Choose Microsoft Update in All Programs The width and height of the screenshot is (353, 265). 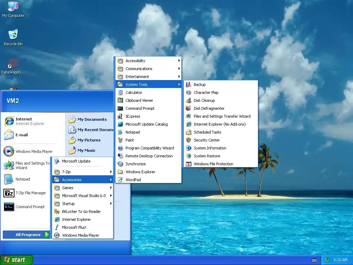click(x=83, y=161)
